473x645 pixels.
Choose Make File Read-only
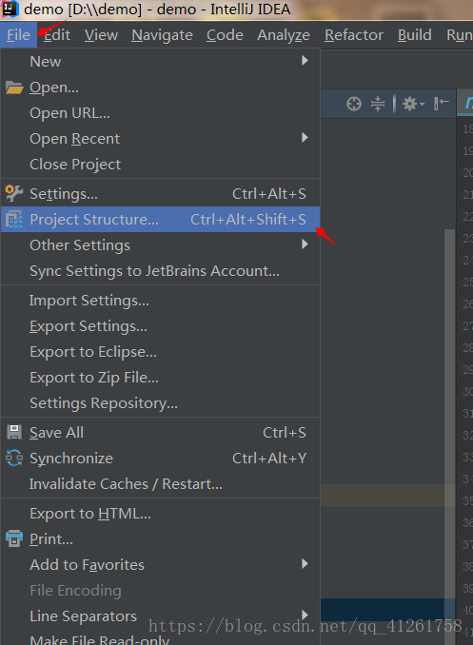[161, 639]
